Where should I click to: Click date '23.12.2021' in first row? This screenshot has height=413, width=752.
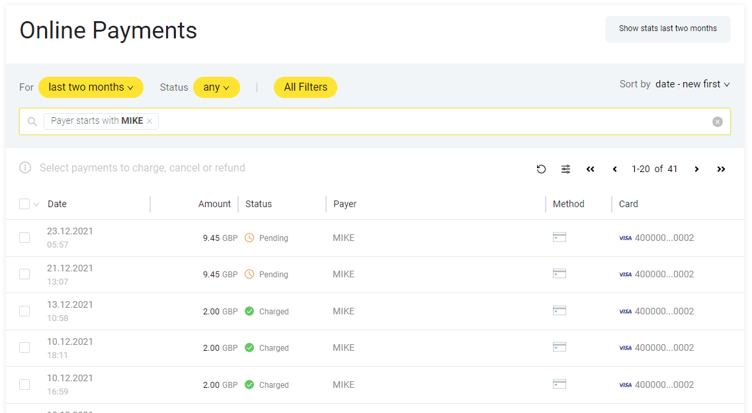pos(70,231)
